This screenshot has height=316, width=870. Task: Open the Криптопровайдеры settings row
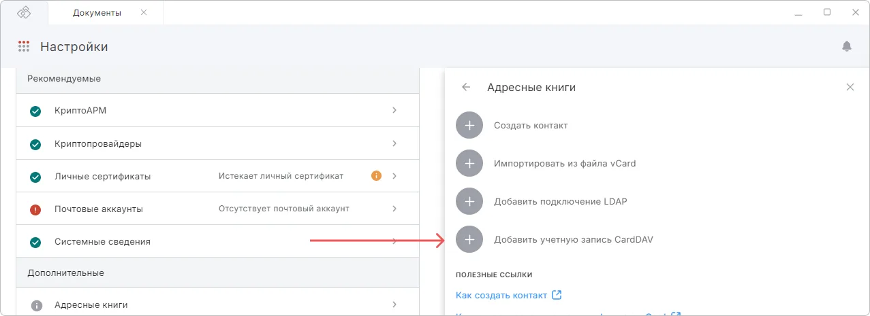(217, 143)
